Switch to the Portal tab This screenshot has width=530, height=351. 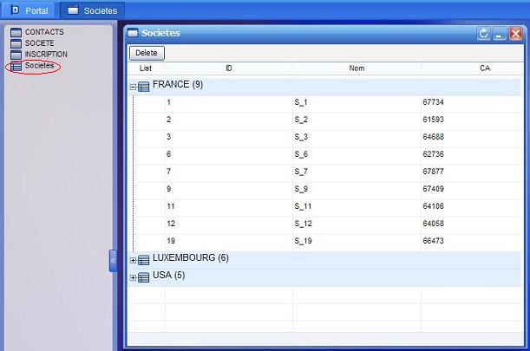coord(30,10)
